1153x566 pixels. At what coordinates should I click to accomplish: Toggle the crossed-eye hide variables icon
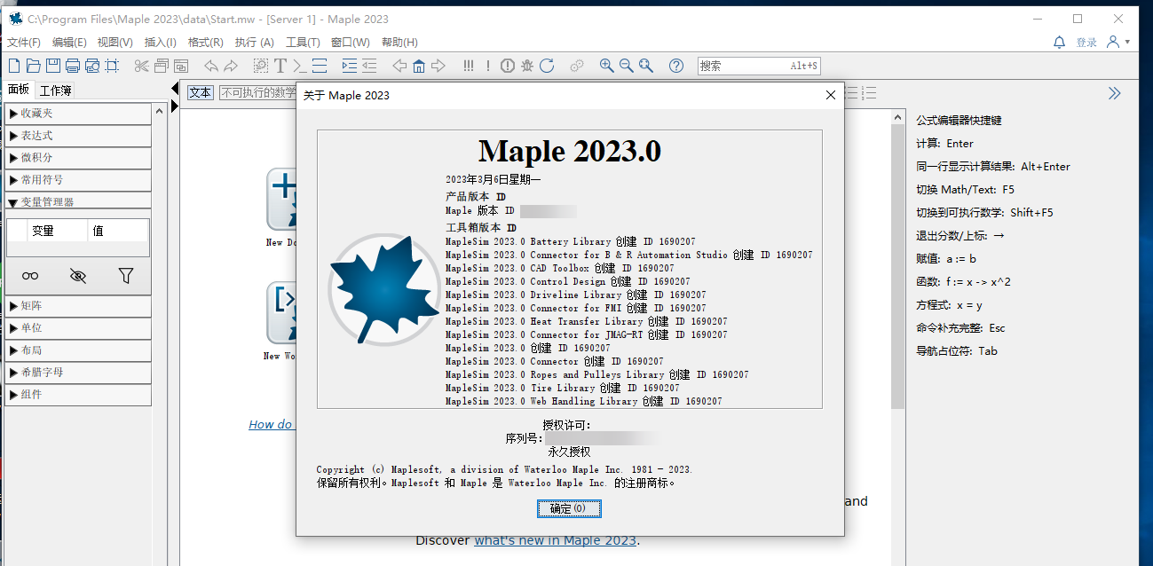click(x=78, y=276)
